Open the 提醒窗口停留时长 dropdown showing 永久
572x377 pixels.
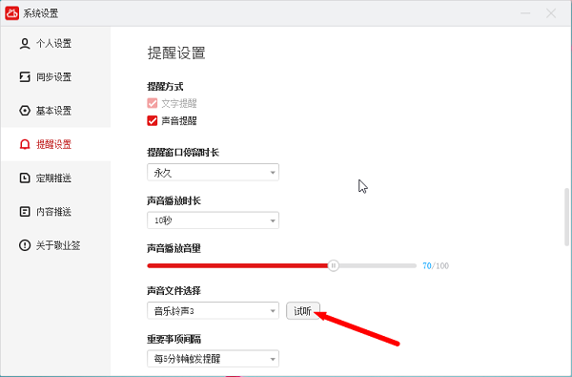(213, 172)
